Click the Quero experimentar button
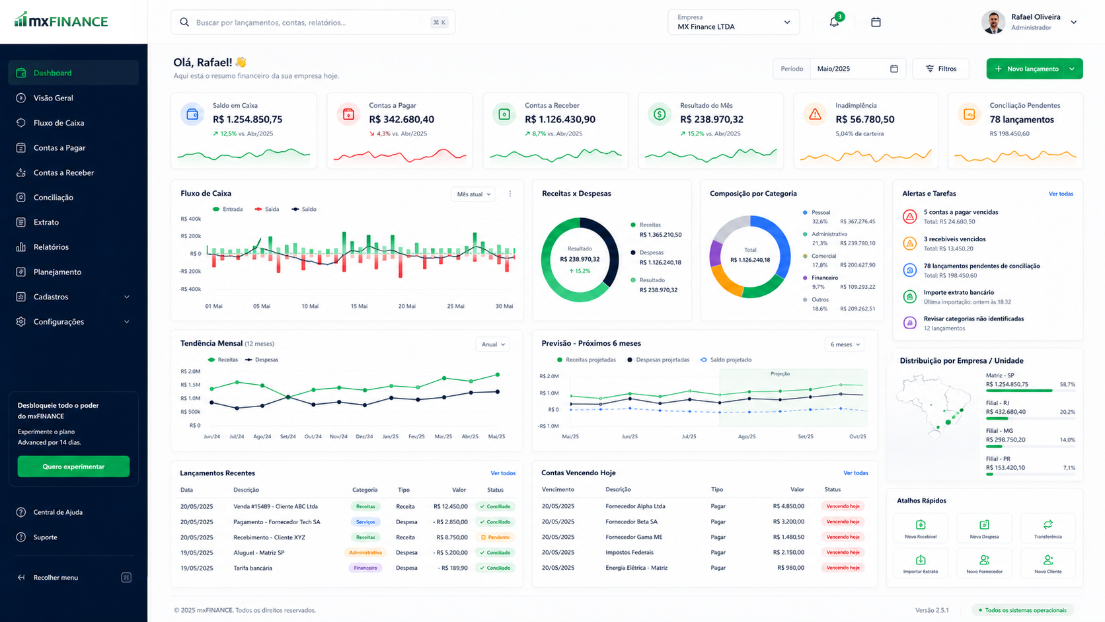This screenshot has height=622, width=1105. [73, 467]
